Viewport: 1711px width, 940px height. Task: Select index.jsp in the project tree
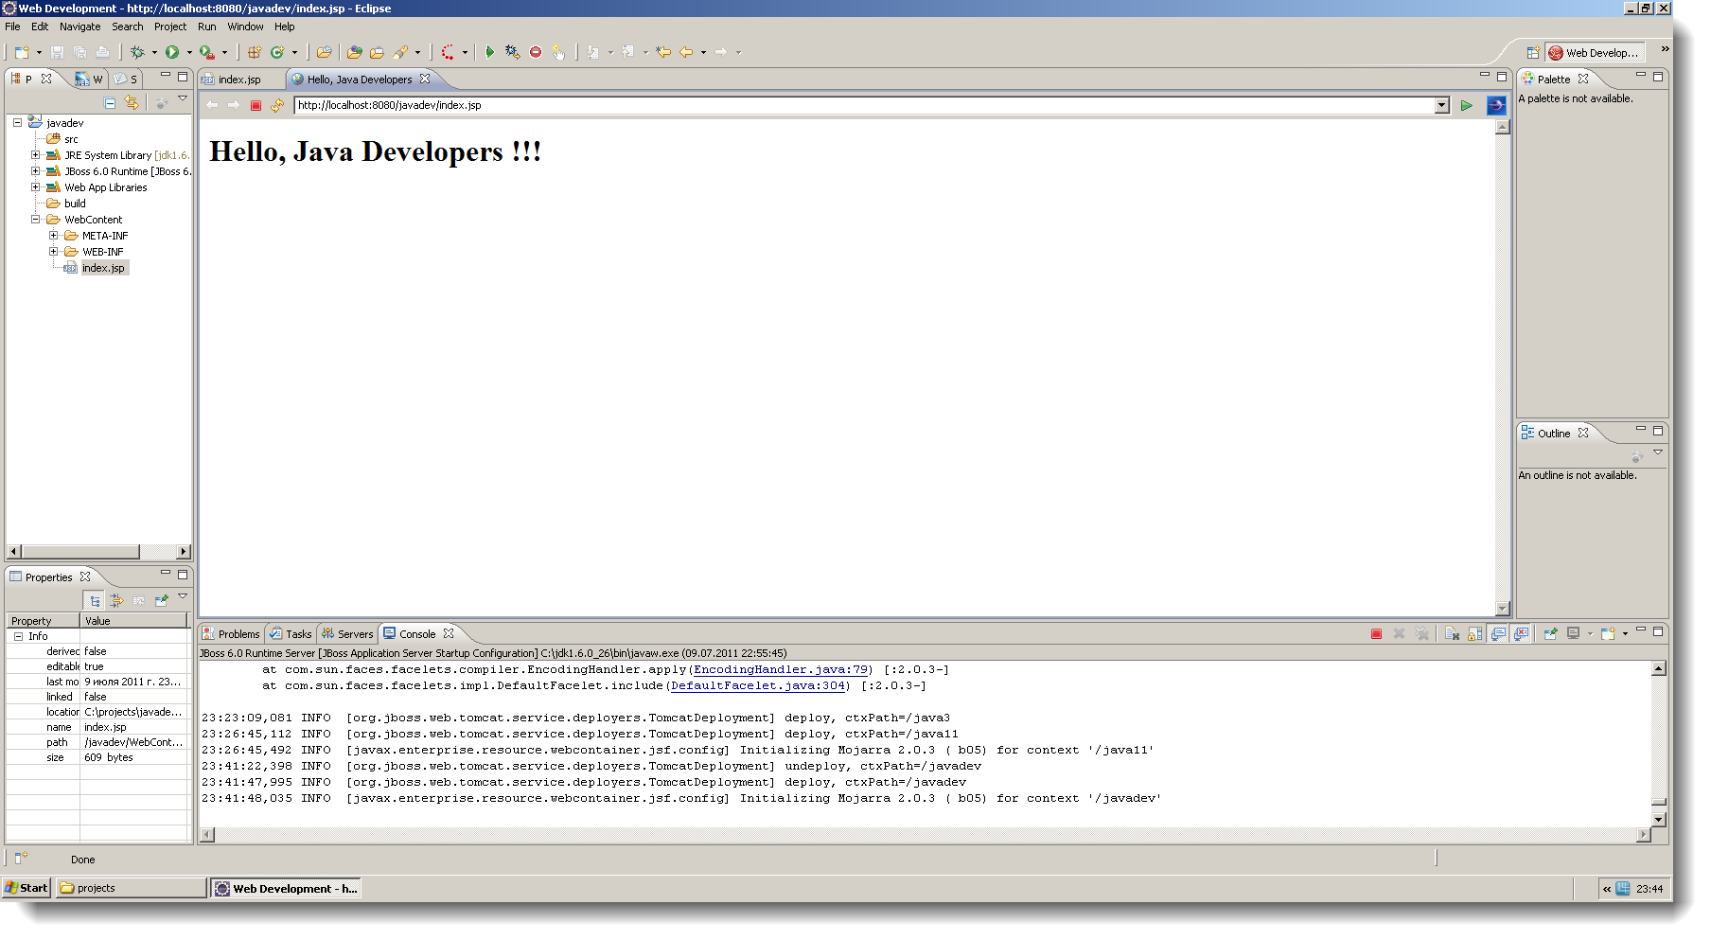[103, 268]
